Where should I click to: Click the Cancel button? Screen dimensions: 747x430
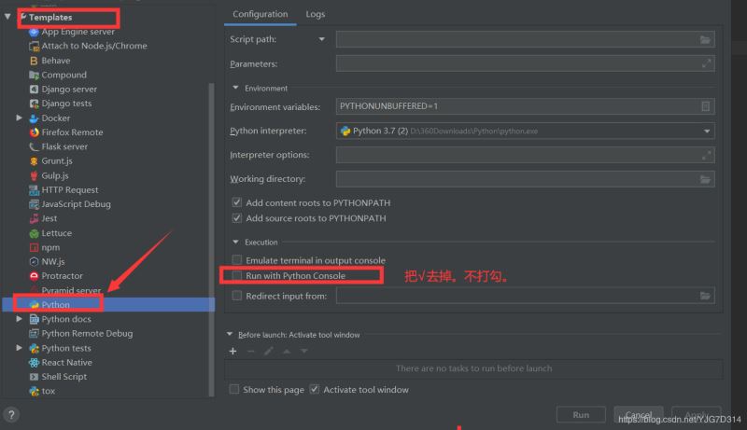pos(639,415)
